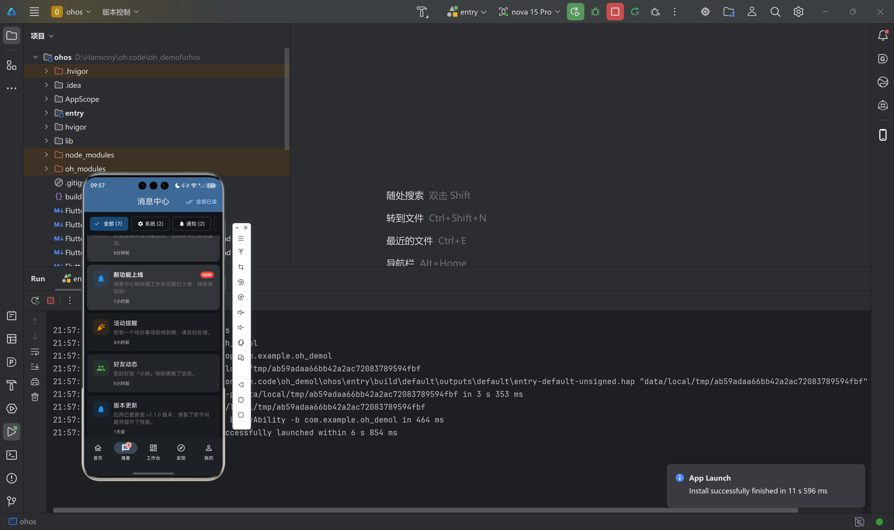Image resolution: width=894 pixels, height=530 pixels.
Task: Click the volume up icon on the device toolbar
Action: coord(241,312)
